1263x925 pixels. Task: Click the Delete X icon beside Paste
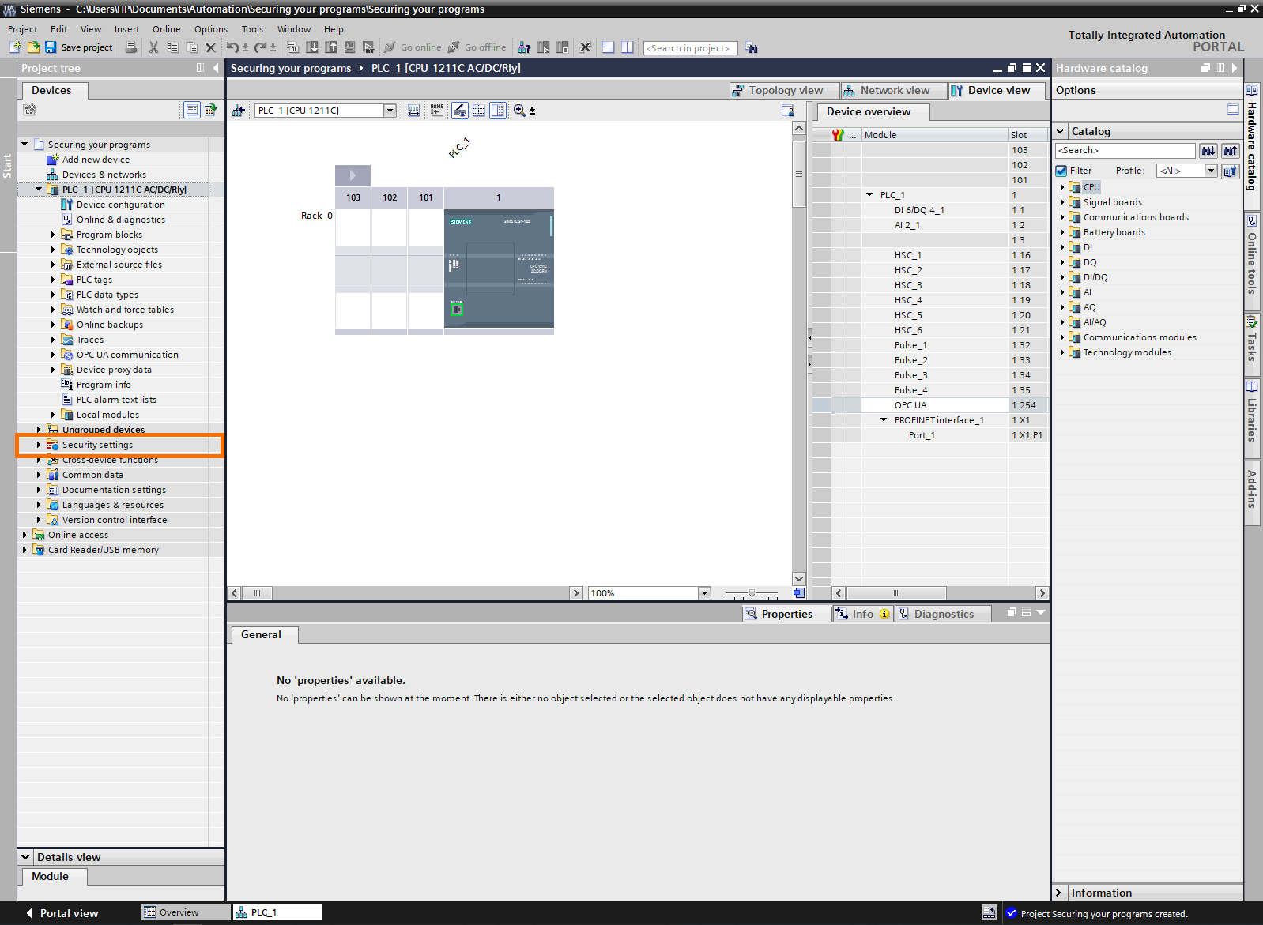click(x=210, y=47)
